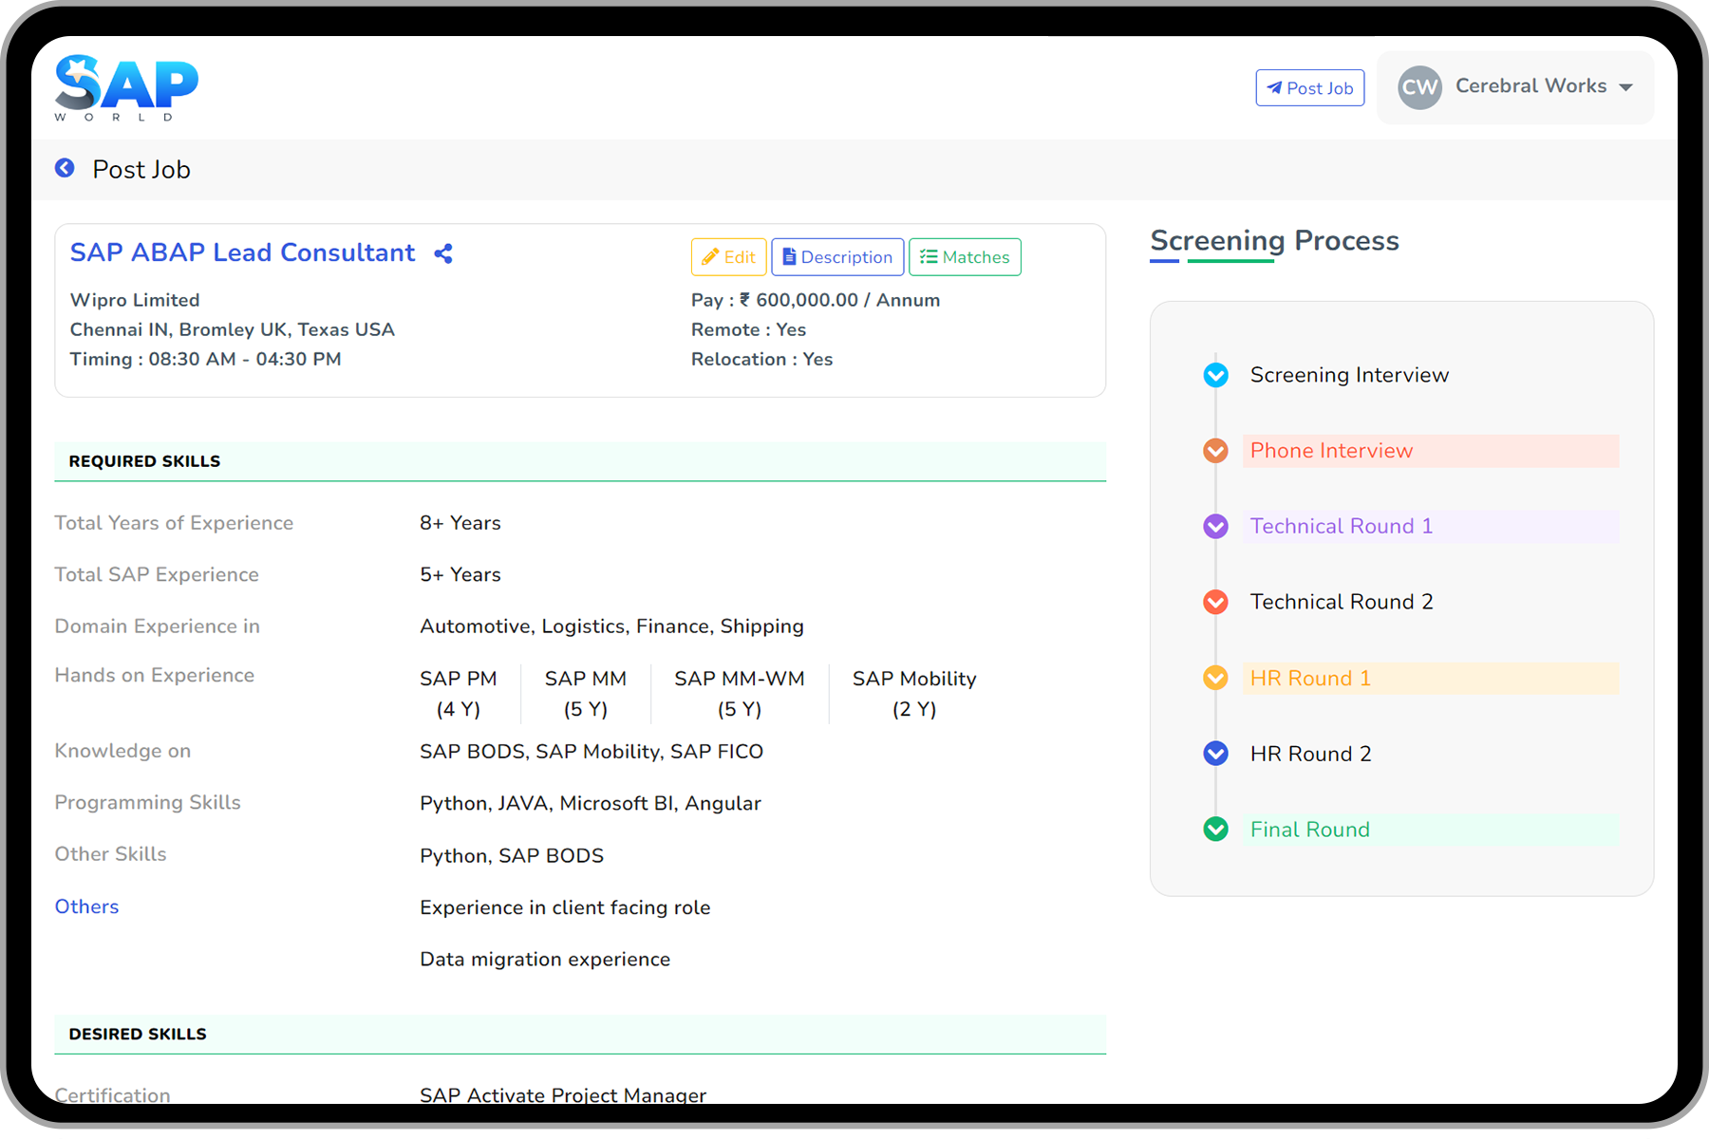The width and height of the screenshot is (1709, 1139).
Task: Click the SAP World logo
Action: pyautogui.click(x=126, y=88)
